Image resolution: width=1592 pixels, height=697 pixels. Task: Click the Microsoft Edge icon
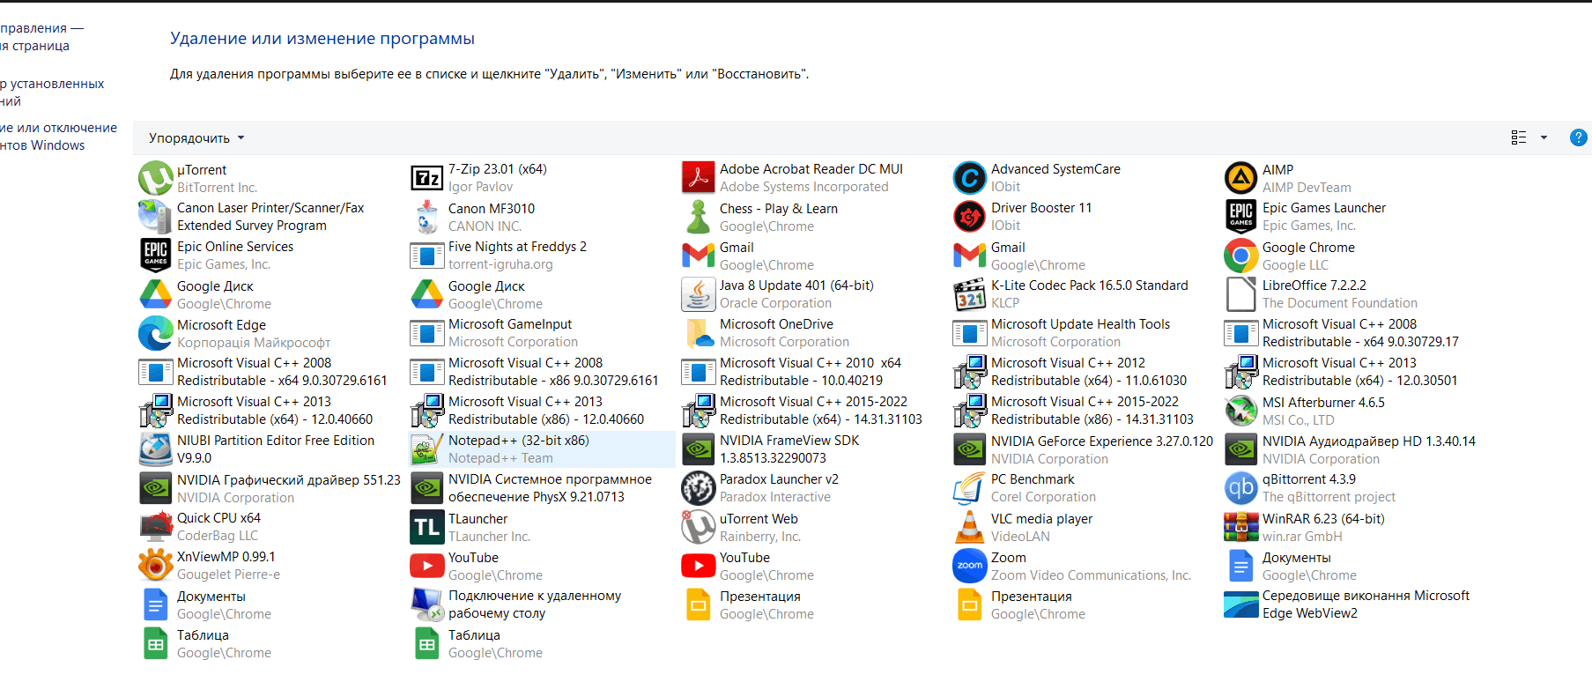point(156,333)
